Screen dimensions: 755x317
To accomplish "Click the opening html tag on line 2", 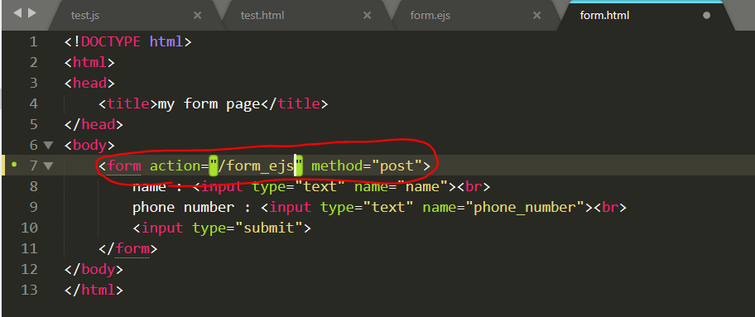I will coord(89,62).
